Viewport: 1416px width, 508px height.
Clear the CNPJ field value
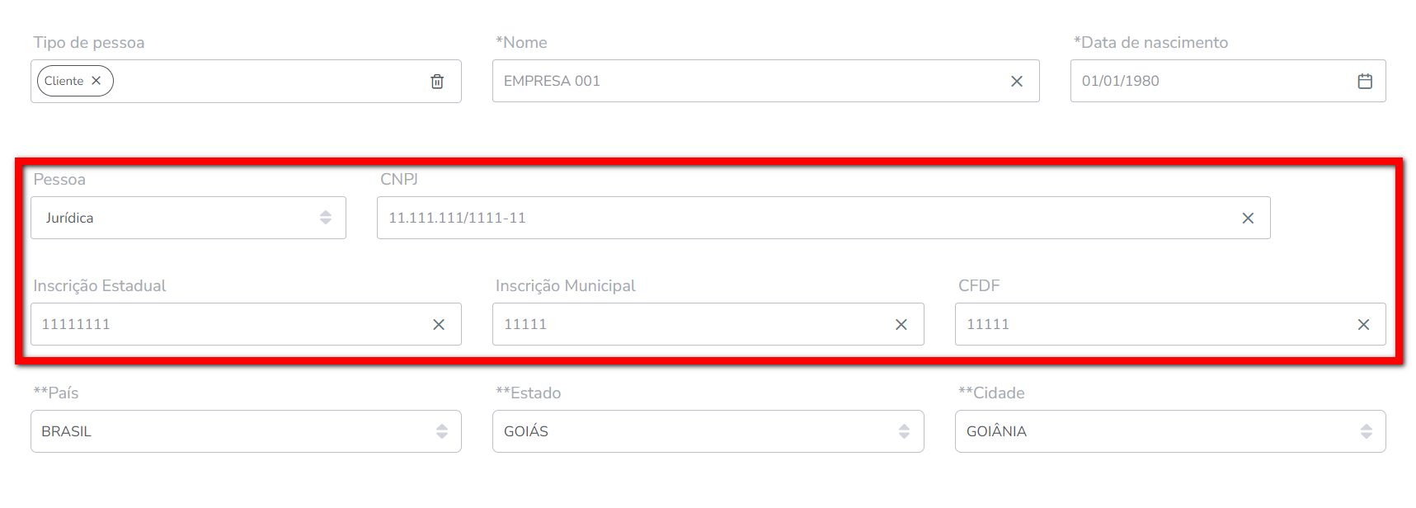point(1248,218)
